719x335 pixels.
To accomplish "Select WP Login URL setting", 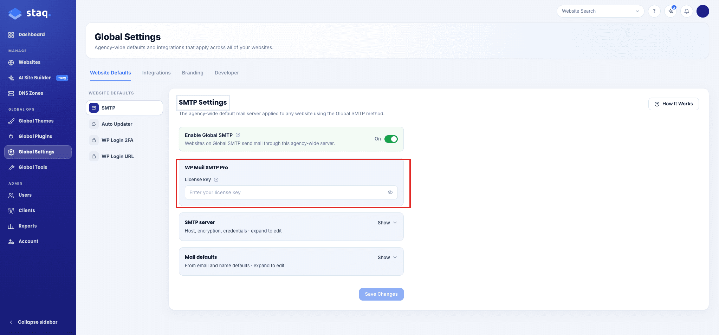I will (x=124, y=156).
